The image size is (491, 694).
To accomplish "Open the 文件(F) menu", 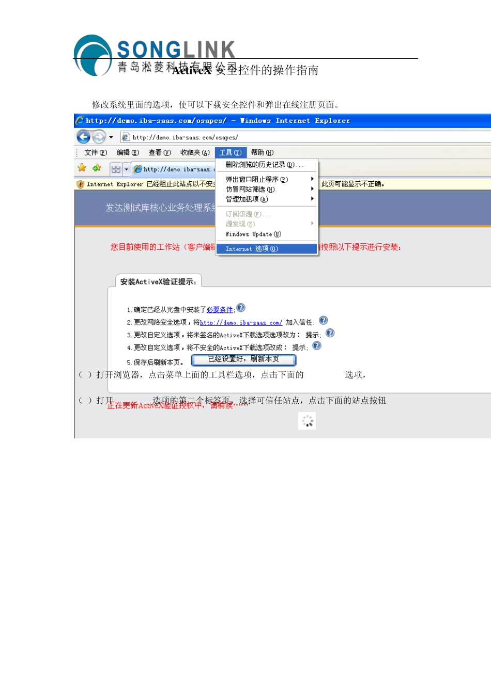I will [96, 153].
